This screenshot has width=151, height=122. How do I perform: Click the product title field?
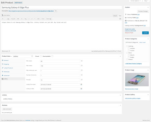pos(61,7)
